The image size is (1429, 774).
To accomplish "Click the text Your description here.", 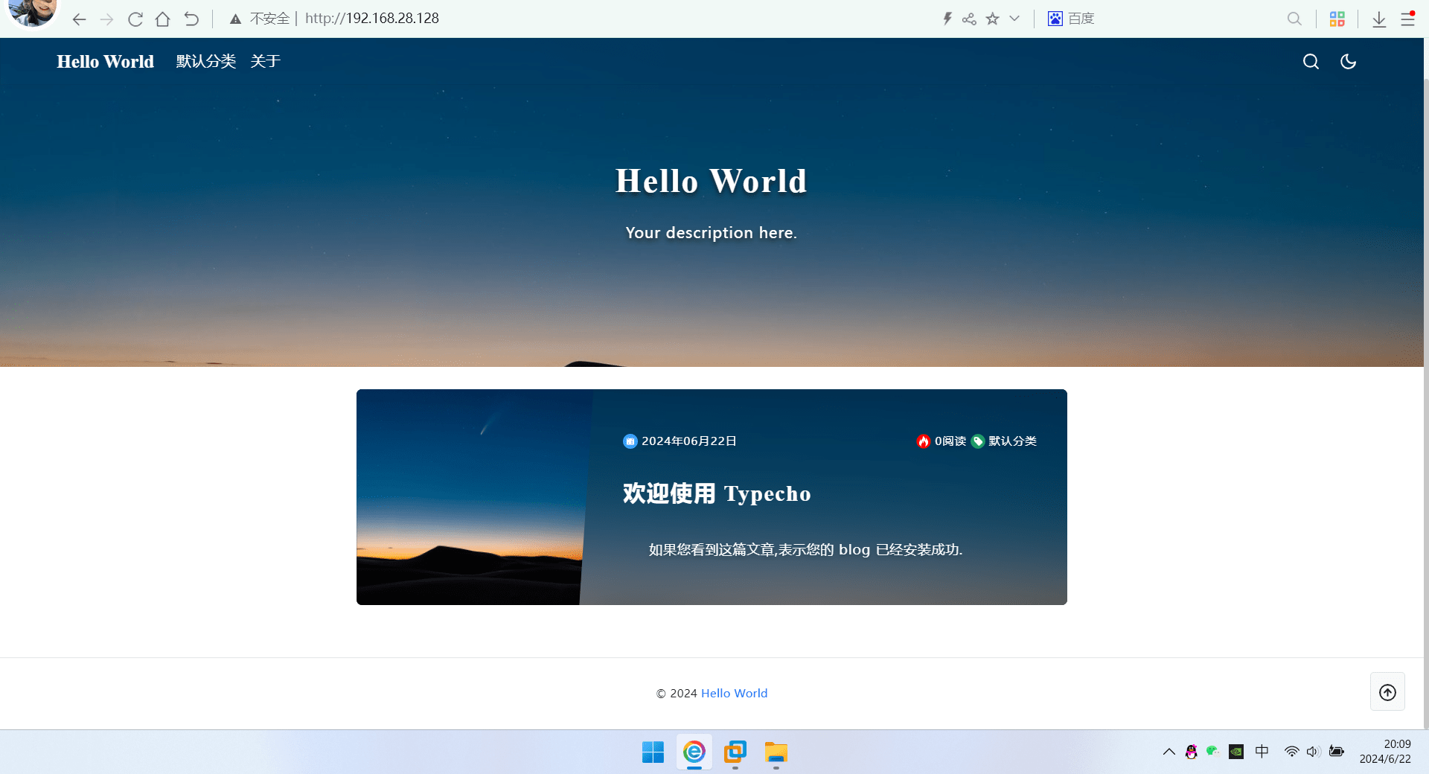I will (x=711, y=233).
